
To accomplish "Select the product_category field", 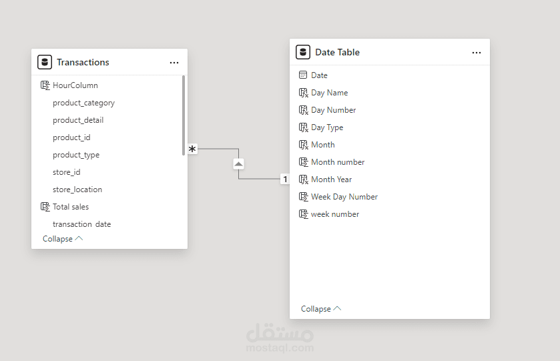I will [83, 103].
